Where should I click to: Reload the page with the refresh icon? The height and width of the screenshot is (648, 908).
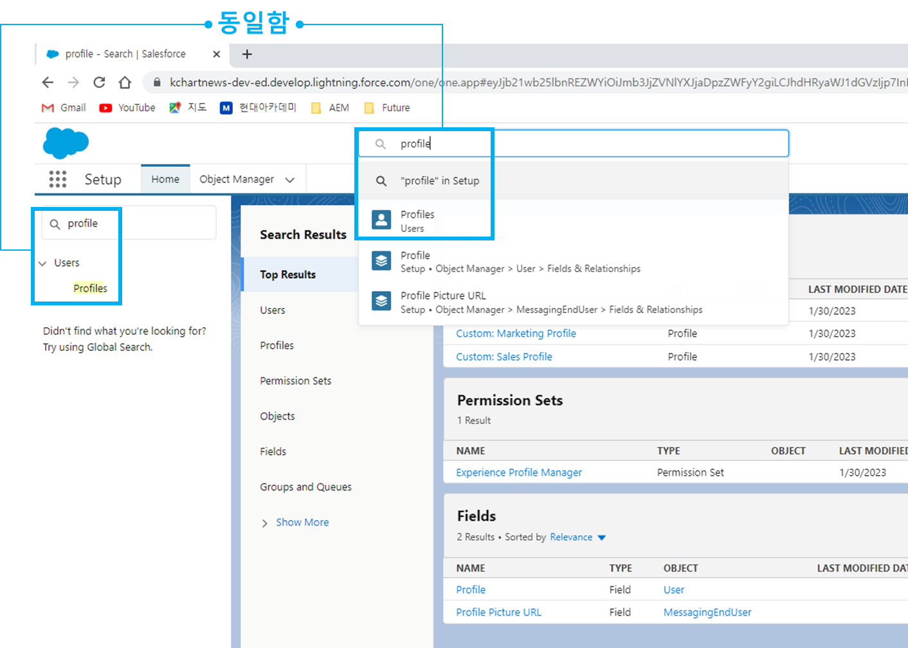coord(99,82)
